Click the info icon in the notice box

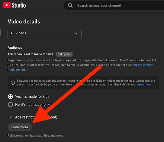[13, 82]
